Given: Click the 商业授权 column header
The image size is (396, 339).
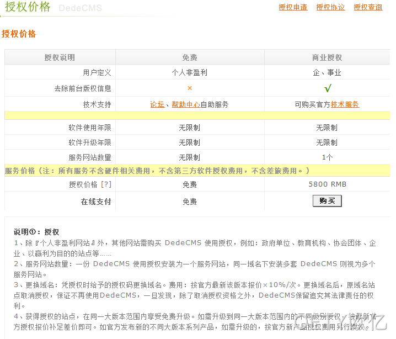Looking at the screenshot, I should coord(327,57).
